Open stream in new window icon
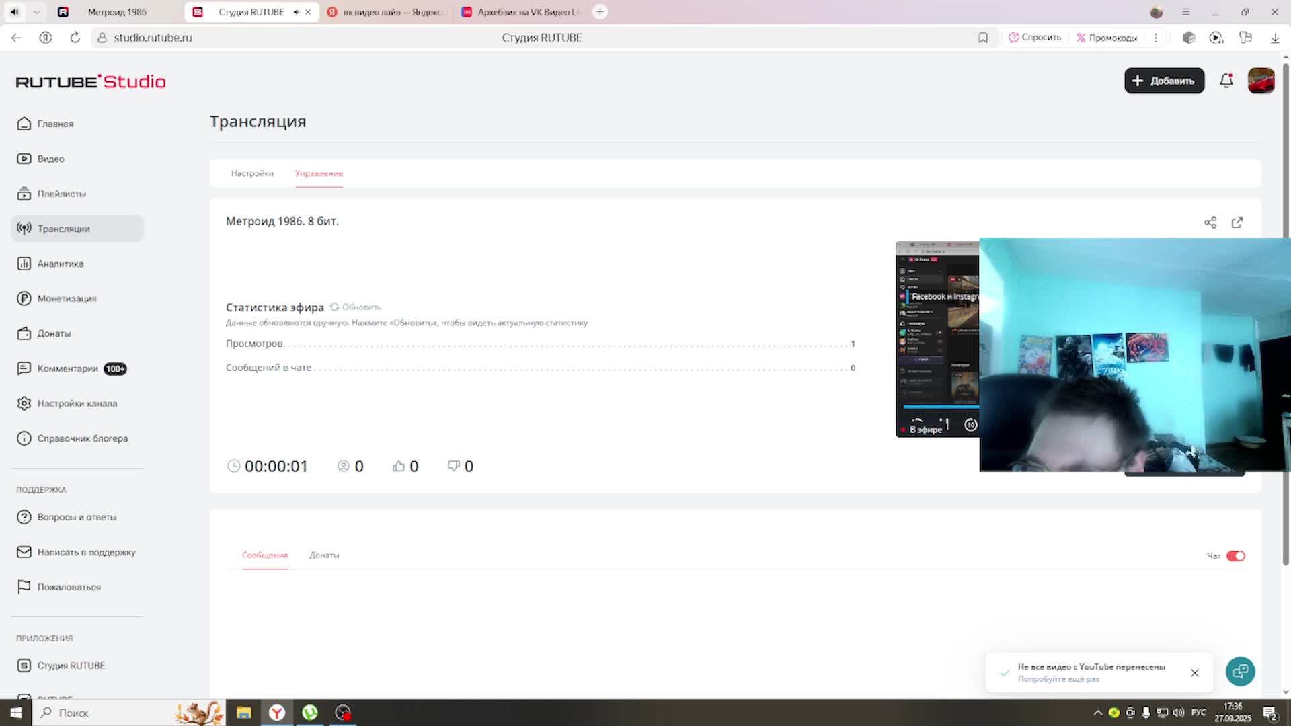Screen dimensions: 1291x726 pos(1237,223)
